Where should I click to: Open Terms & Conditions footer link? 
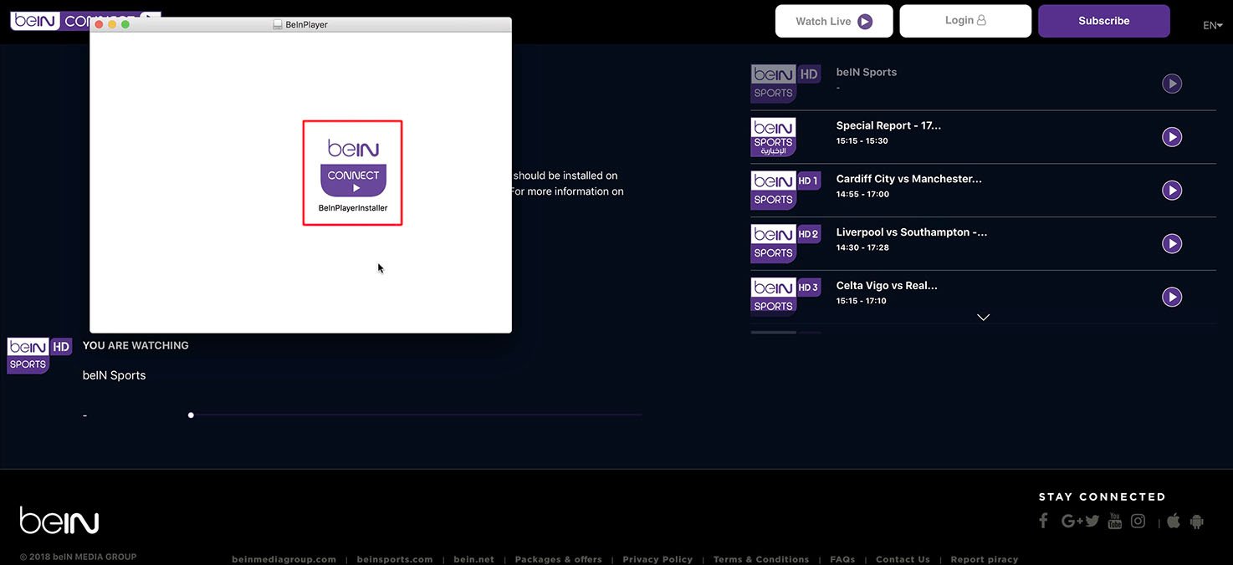(x=761, y=559)
